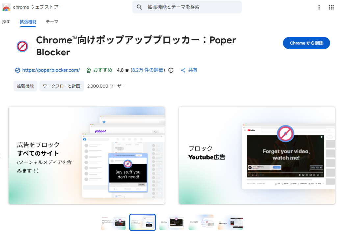Viewport: 337px width, 237px height.
Task: Click the 2,000,000 ユーザー text
Action: [x=106, y=86]
